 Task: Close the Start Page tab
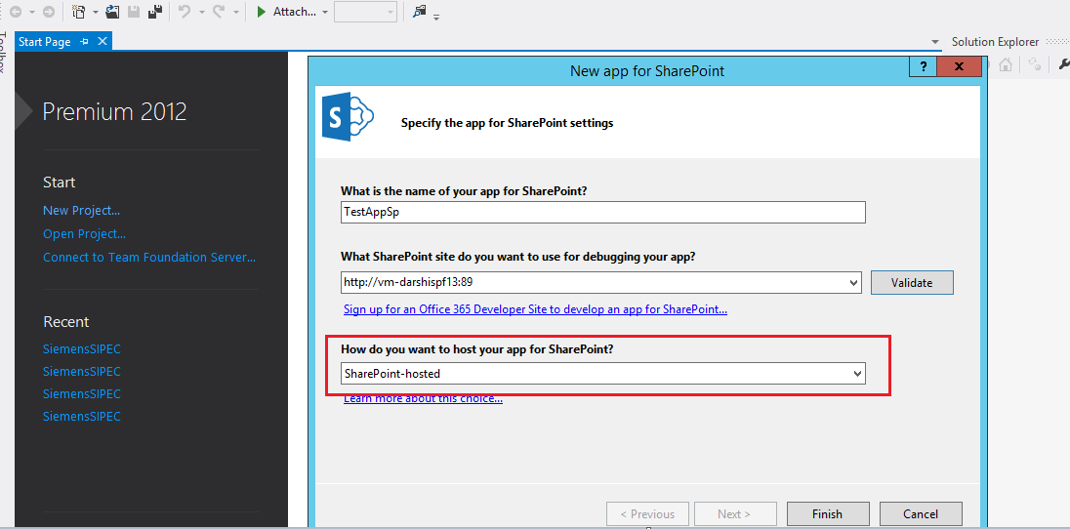103,42
